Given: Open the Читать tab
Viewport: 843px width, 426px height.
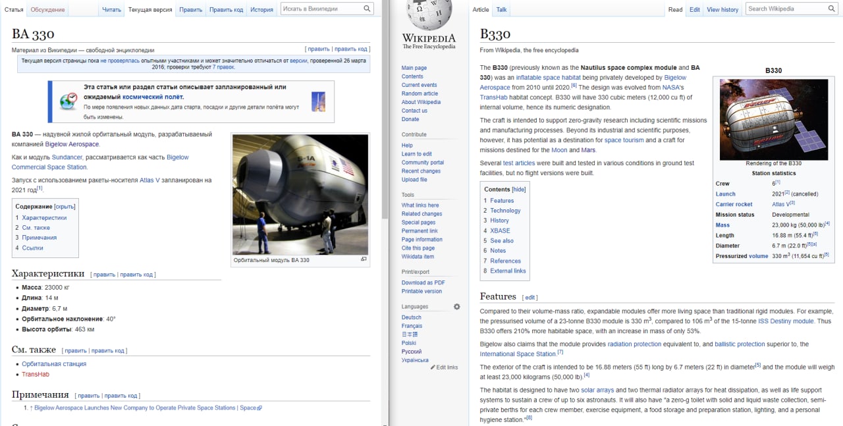Looking at the screenshot, I should pos(111,10).
